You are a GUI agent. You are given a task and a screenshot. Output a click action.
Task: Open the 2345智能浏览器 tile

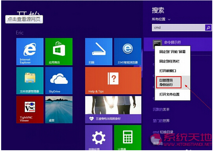[x=128, y=52]
